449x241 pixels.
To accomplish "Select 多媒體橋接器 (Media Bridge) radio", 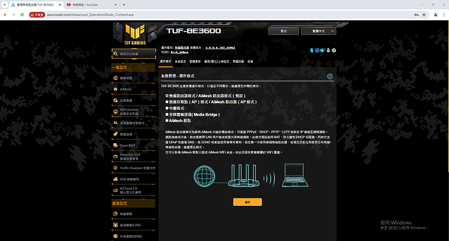I will [167, 115].
